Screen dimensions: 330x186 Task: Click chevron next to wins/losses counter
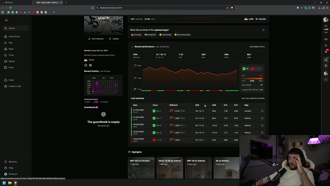tap(259, 69)
